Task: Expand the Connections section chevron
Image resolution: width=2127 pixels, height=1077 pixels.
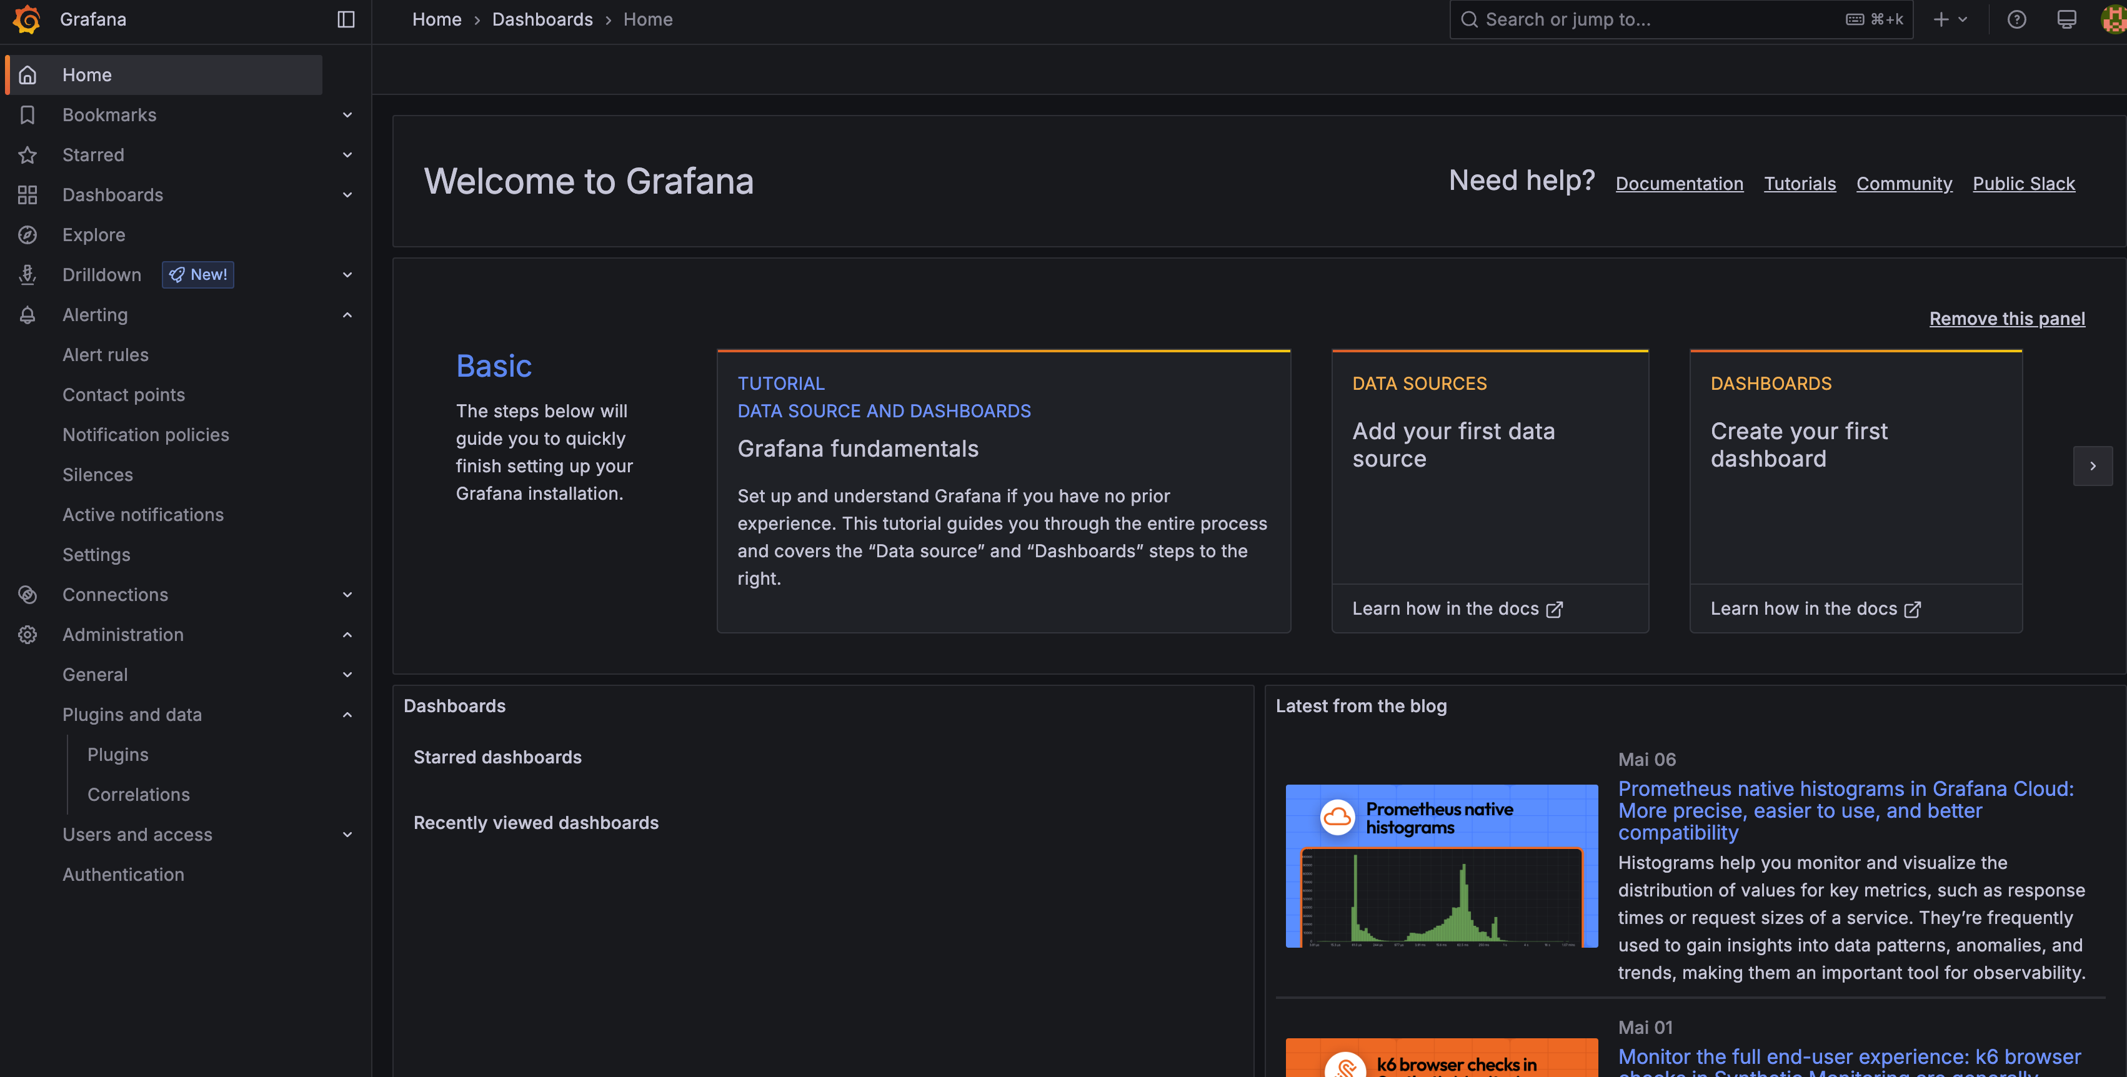Action: (347, 595)
